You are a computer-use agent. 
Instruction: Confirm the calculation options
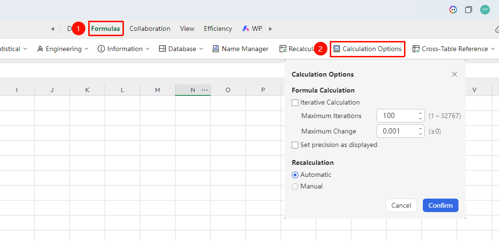(441, 205)
